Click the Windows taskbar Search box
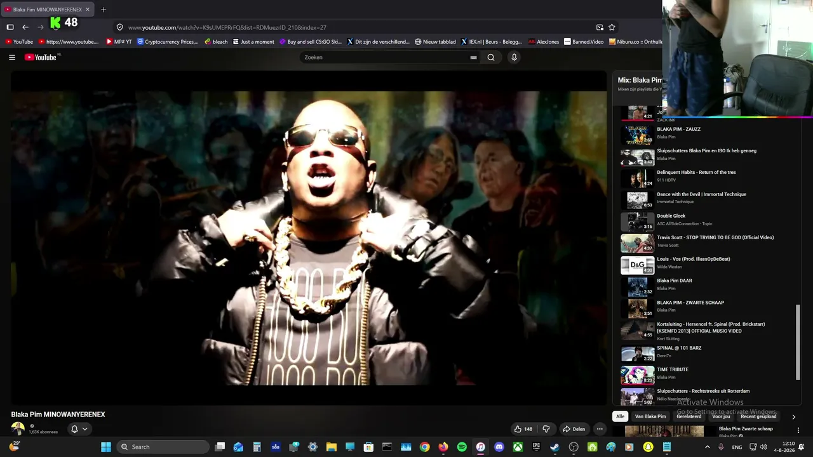Screen dimensions: 813x457 (x=163, y=447)
